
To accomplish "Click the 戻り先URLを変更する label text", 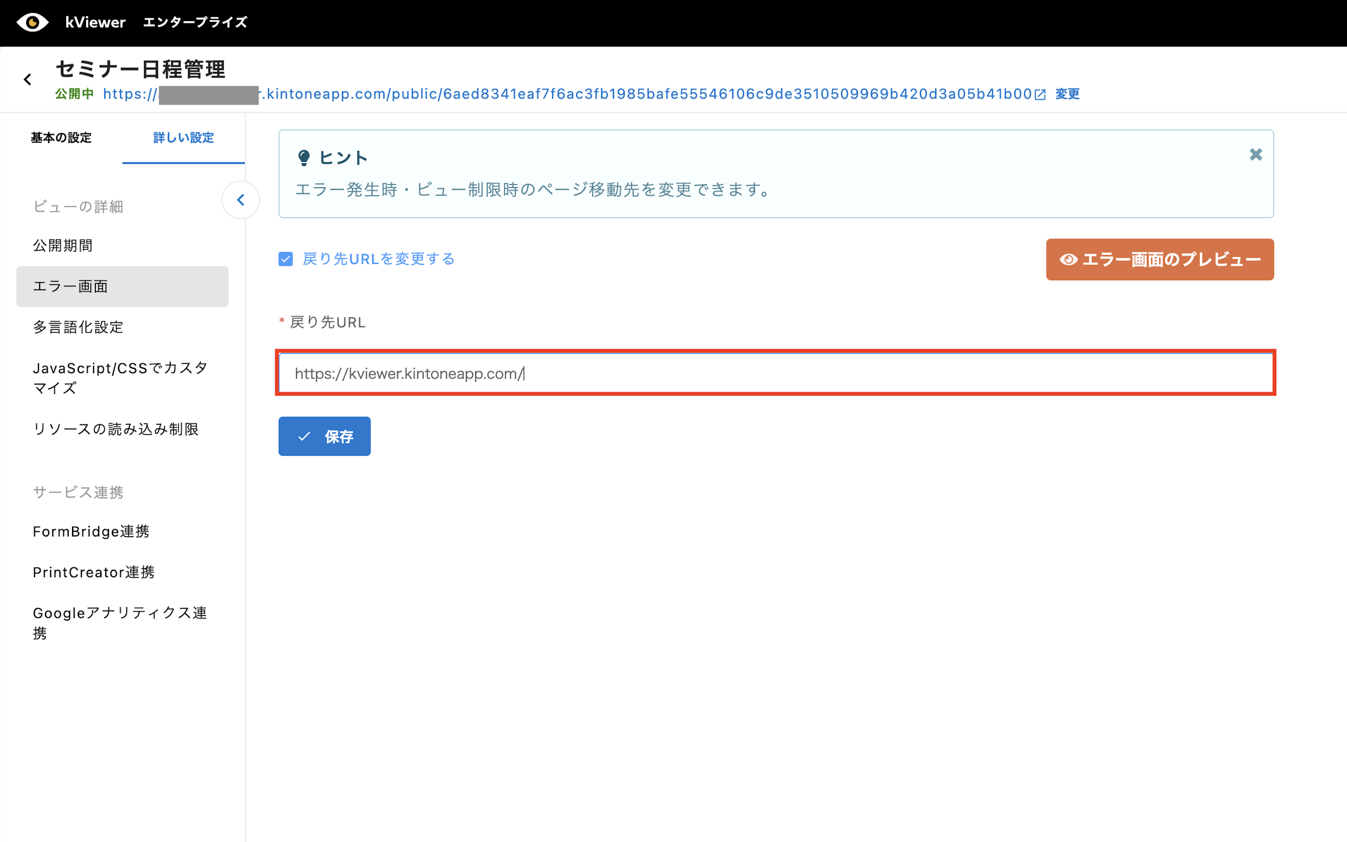I will pos(378,259).
